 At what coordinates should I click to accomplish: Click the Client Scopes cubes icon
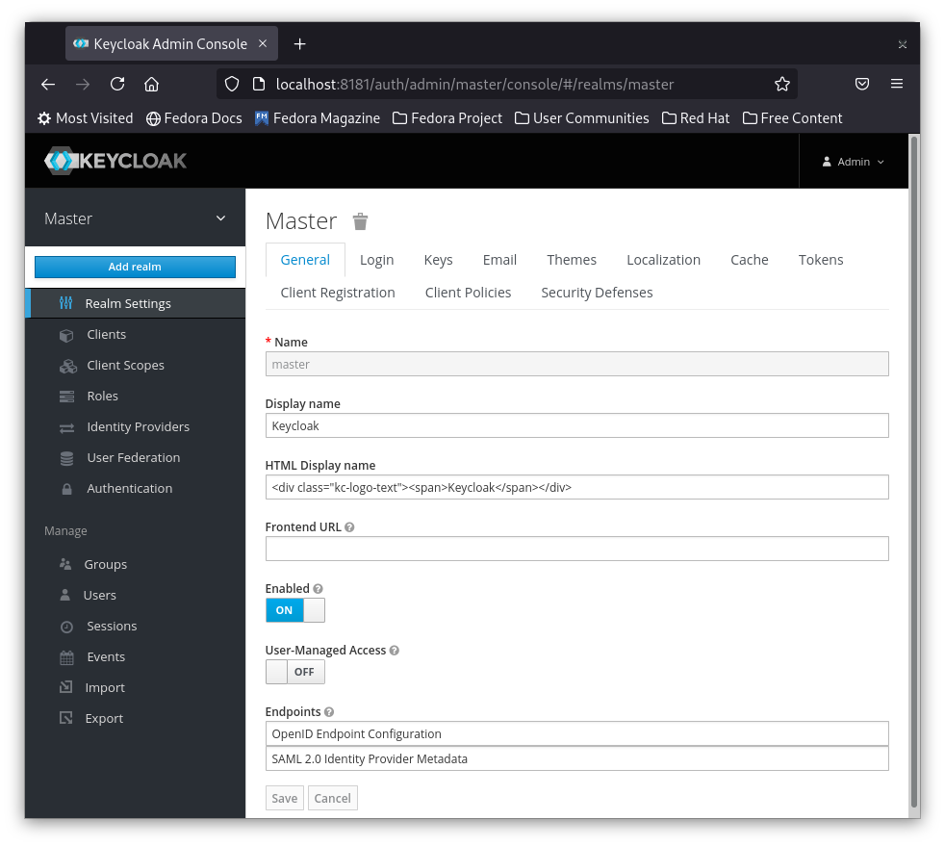[67, 366]
